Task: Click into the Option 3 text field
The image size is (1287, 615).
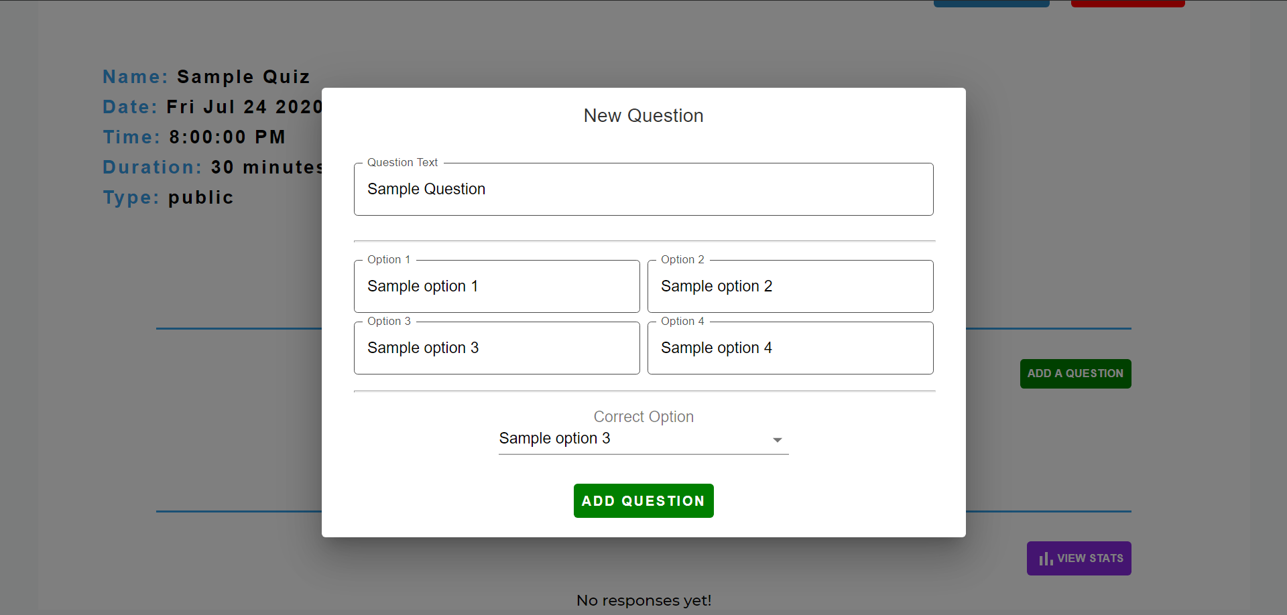Action: coord(497,348)
